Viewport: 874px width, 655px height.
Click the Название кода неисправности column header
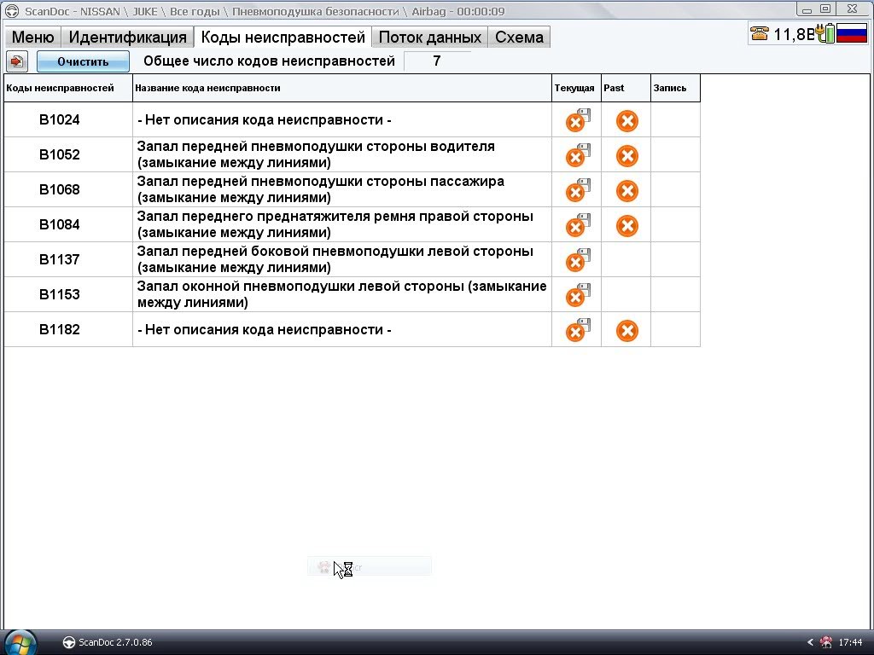click(x=342, y=88)
